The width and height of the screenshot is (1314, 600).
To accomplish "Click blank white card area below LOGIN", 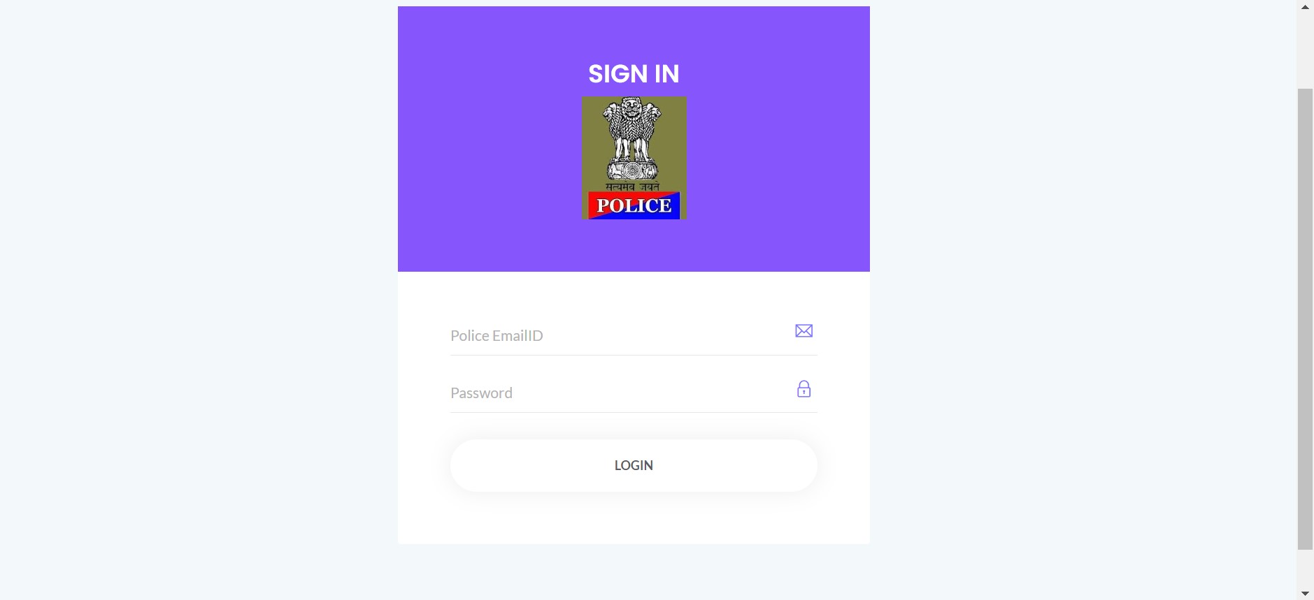I will point(634,518).
